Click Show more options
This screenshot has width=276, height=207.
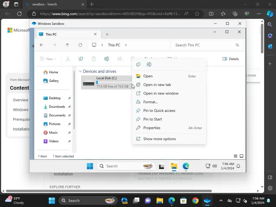pos(169,139)
